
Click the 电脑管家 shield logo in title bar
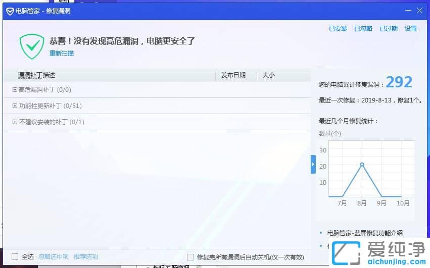pyautogui.click(x=10, y=11)
